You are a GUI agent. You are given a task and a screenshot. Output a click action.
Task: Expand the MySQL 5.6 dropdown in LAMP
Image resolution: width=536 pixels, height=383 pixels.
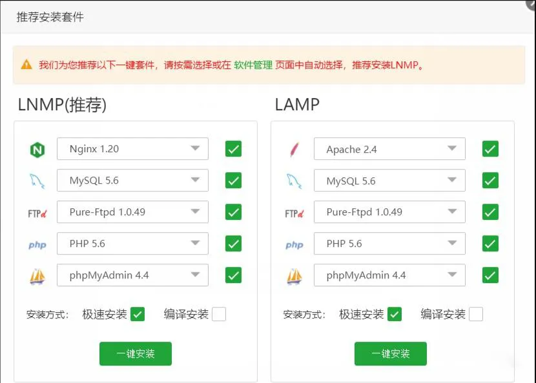tap(389, 181)
